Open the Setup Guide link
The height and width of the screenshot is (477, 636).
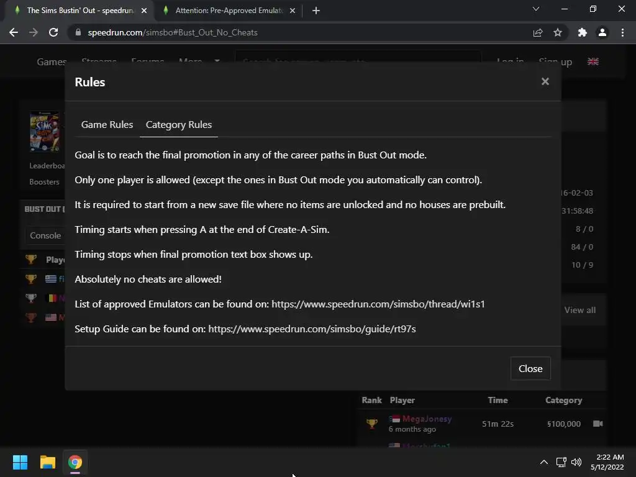click(x=312, y=329)
